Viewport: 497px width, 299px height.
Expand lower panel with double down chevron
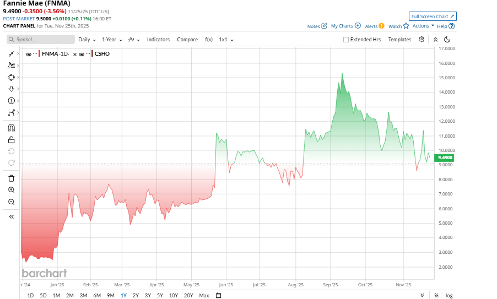tap(422, 295)
